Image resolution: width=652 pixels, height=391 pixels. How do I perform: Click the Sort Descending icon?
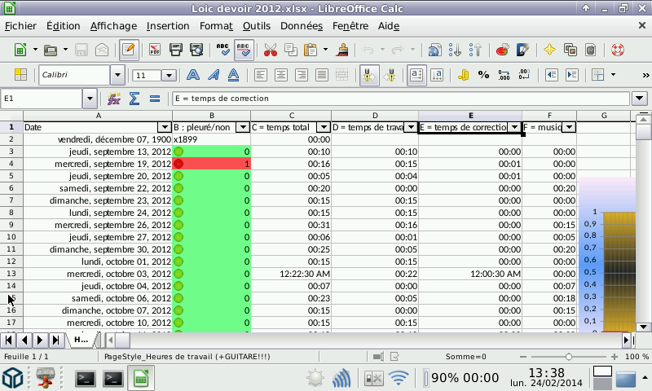click(x=476, y=51)
